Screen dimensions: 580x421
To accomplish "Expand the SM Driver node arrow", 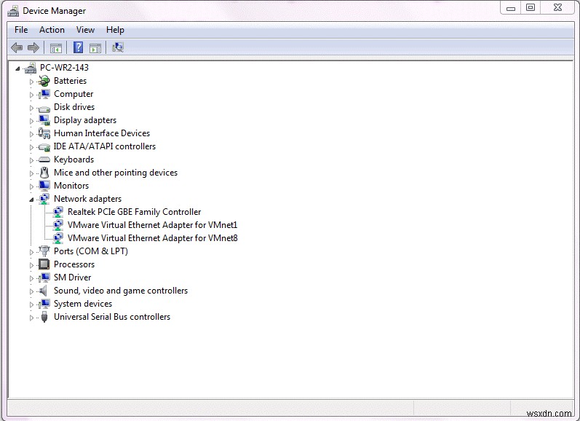I will [x=31, y=278].
